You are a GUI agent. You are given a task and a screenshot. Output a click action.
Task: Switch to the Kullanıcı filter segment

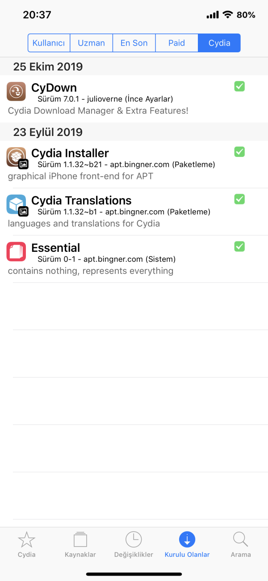[x=49, y=43]
